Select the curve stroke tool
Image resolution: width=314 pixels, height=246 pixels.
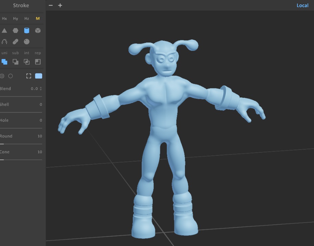point(4,42)
